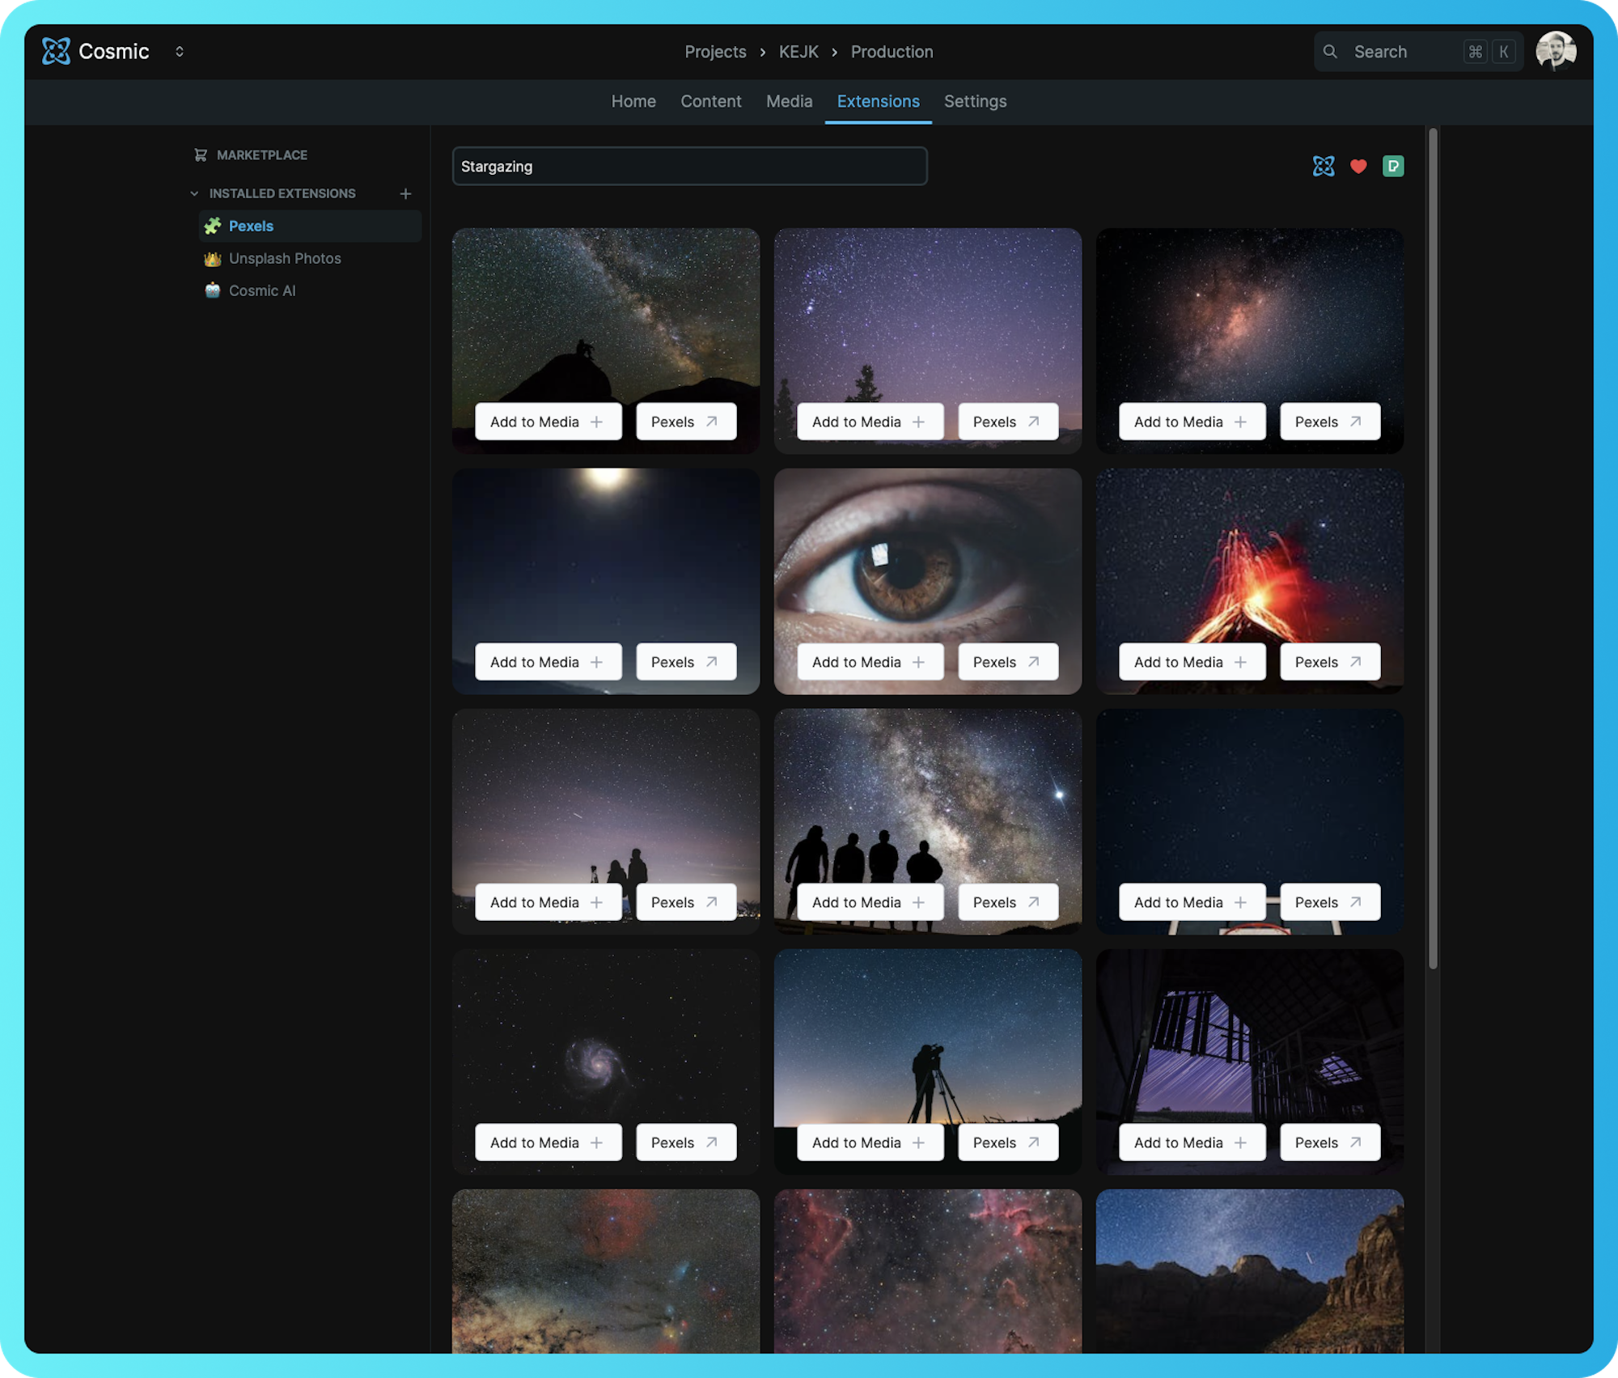
Task: Click the green Pexels icon at top right
Action: [x=1393, y=167]
